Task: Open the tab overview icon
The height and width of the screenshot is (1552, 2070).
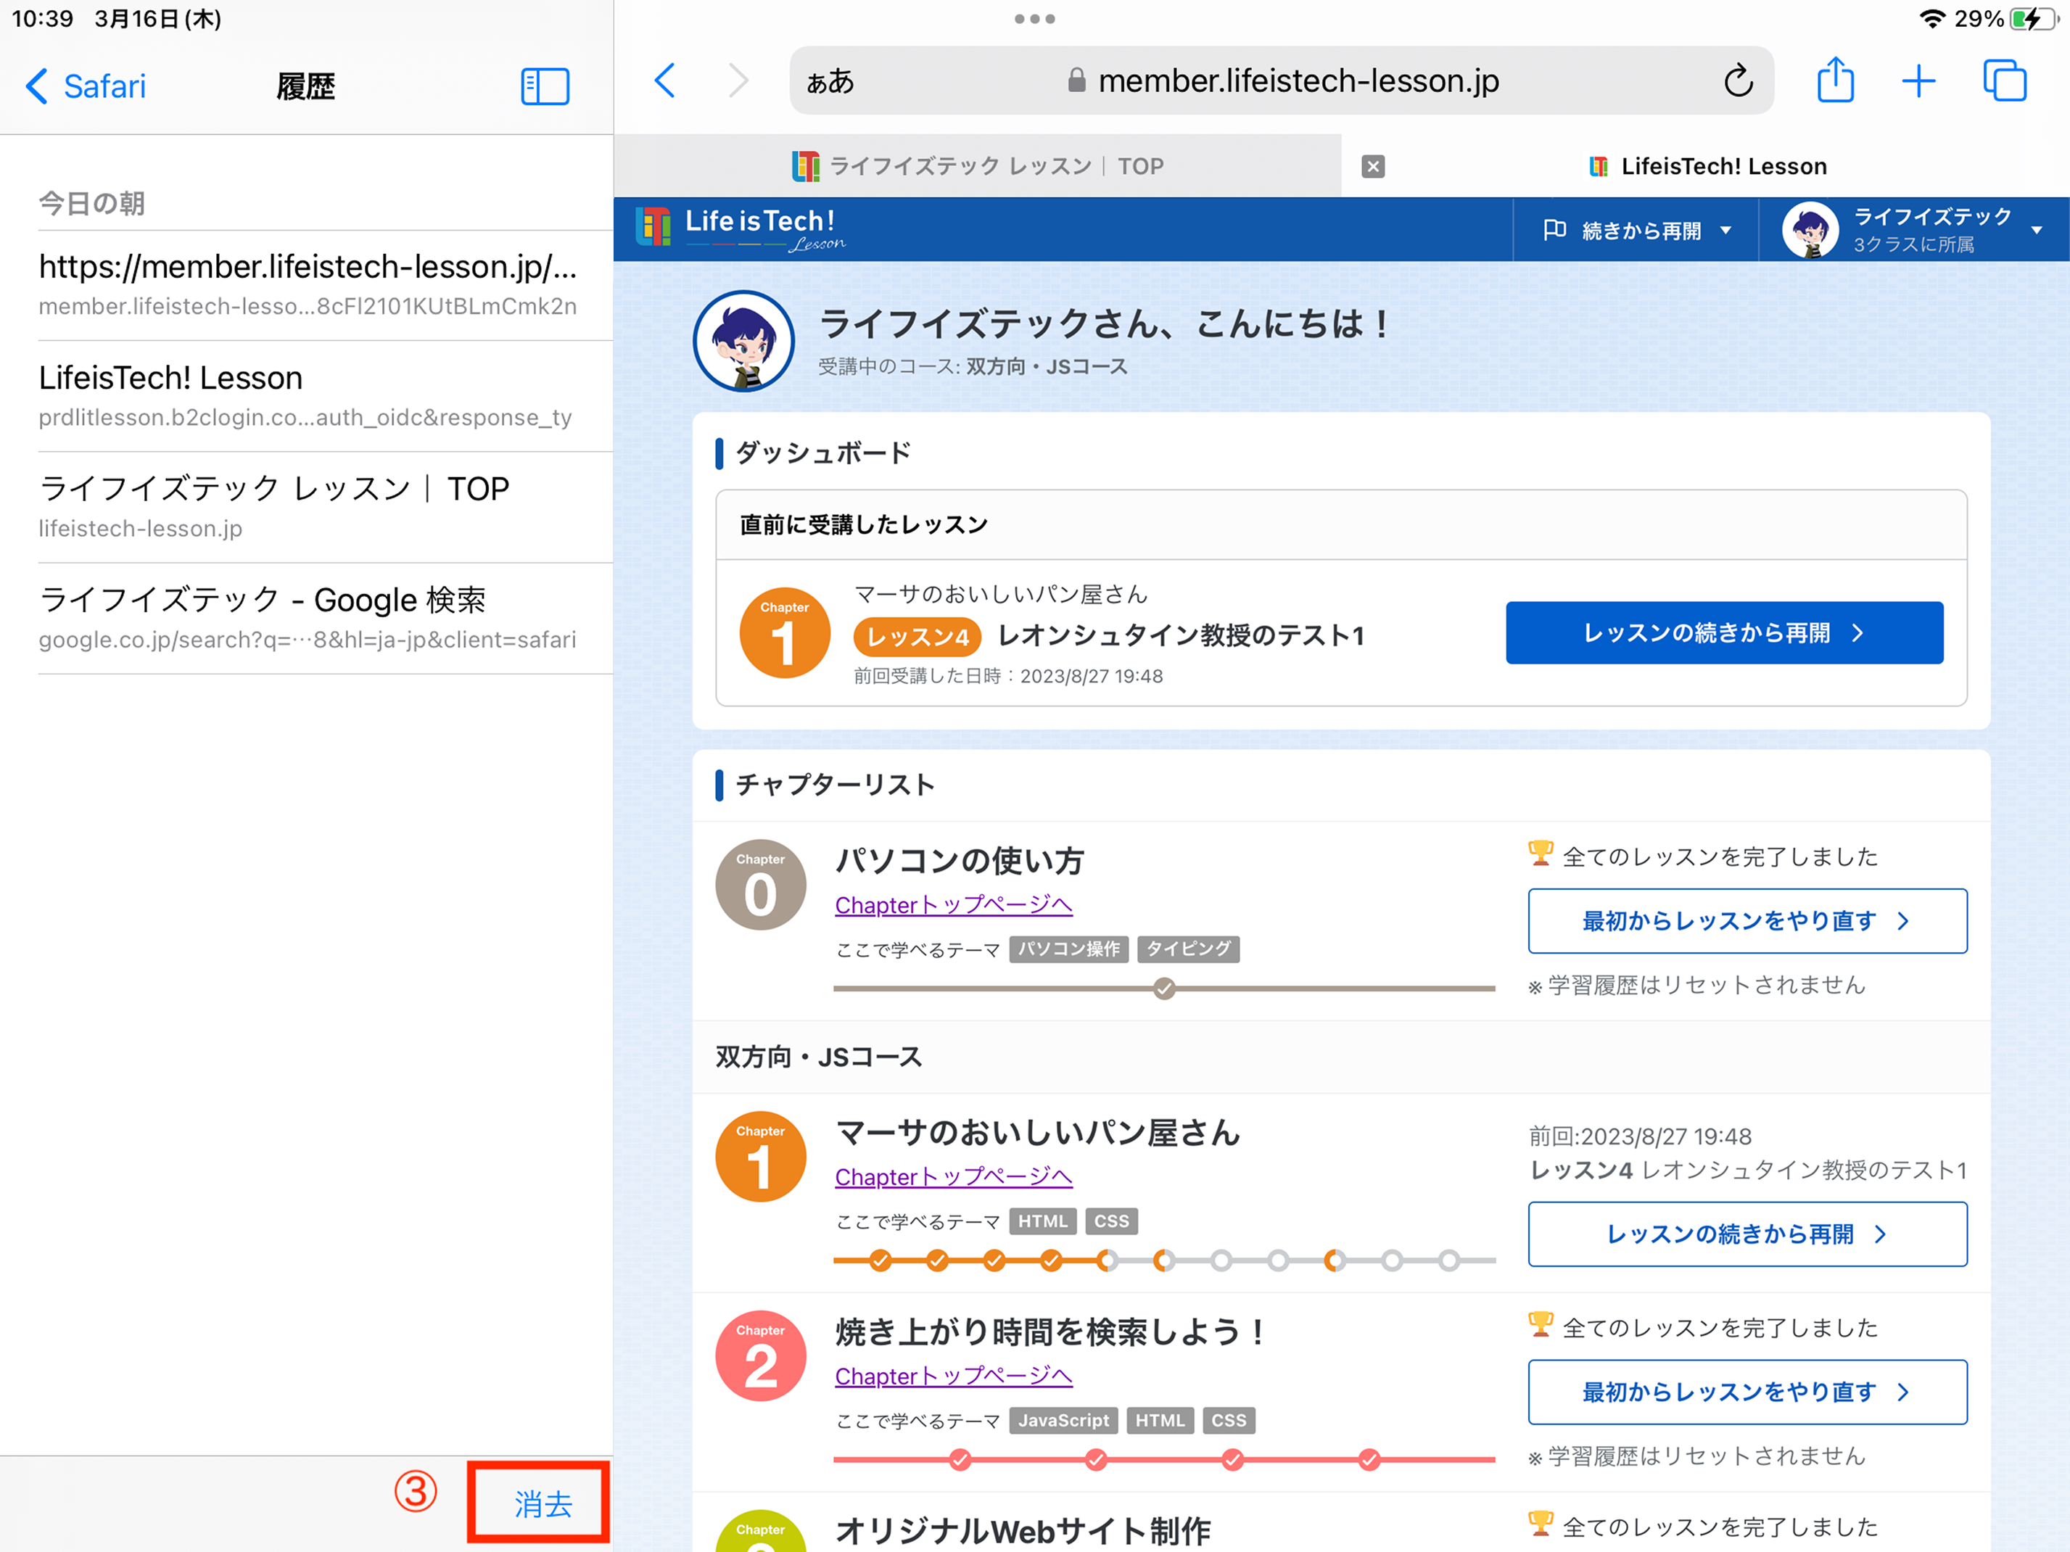Action: click(x=2005, y=81)
